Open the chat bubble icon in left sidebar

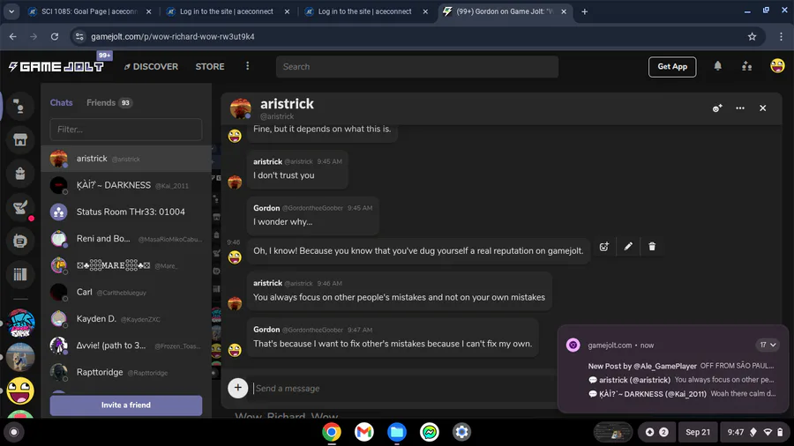[20, 241]
